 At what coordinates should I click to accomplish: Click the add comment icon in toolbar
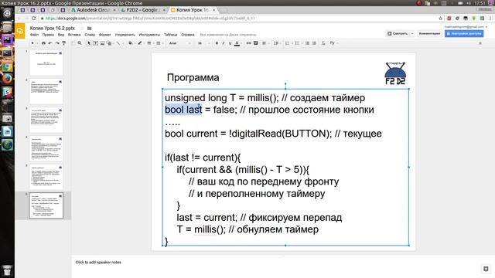point(256,43)
